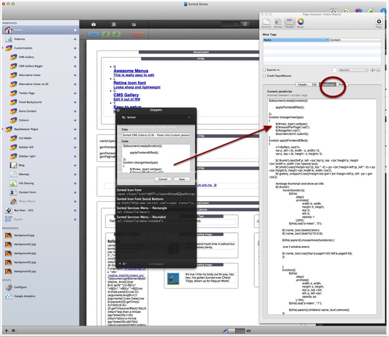This screenshot has height=337, width=389.
Task: Select the Sorted Services Menu - Rounded snippet
Action: coord(156,219)
